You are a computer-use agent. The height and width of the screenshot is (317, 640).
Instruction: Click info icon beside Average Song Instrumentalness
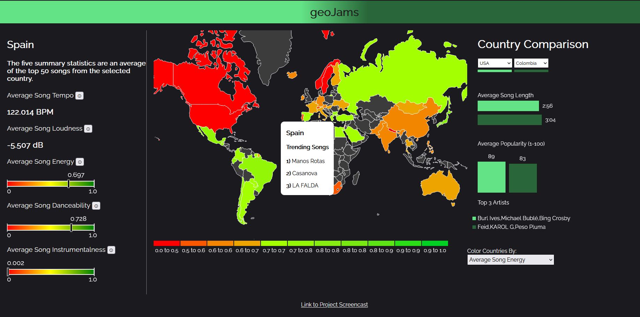111,250
